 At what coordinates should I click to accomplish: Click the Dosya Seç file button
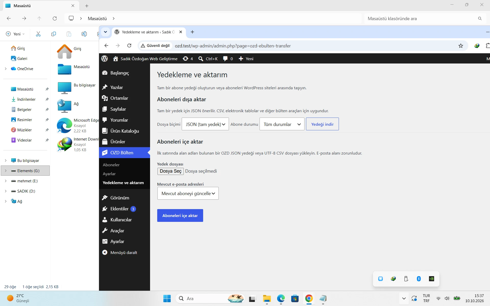(170, 171)
